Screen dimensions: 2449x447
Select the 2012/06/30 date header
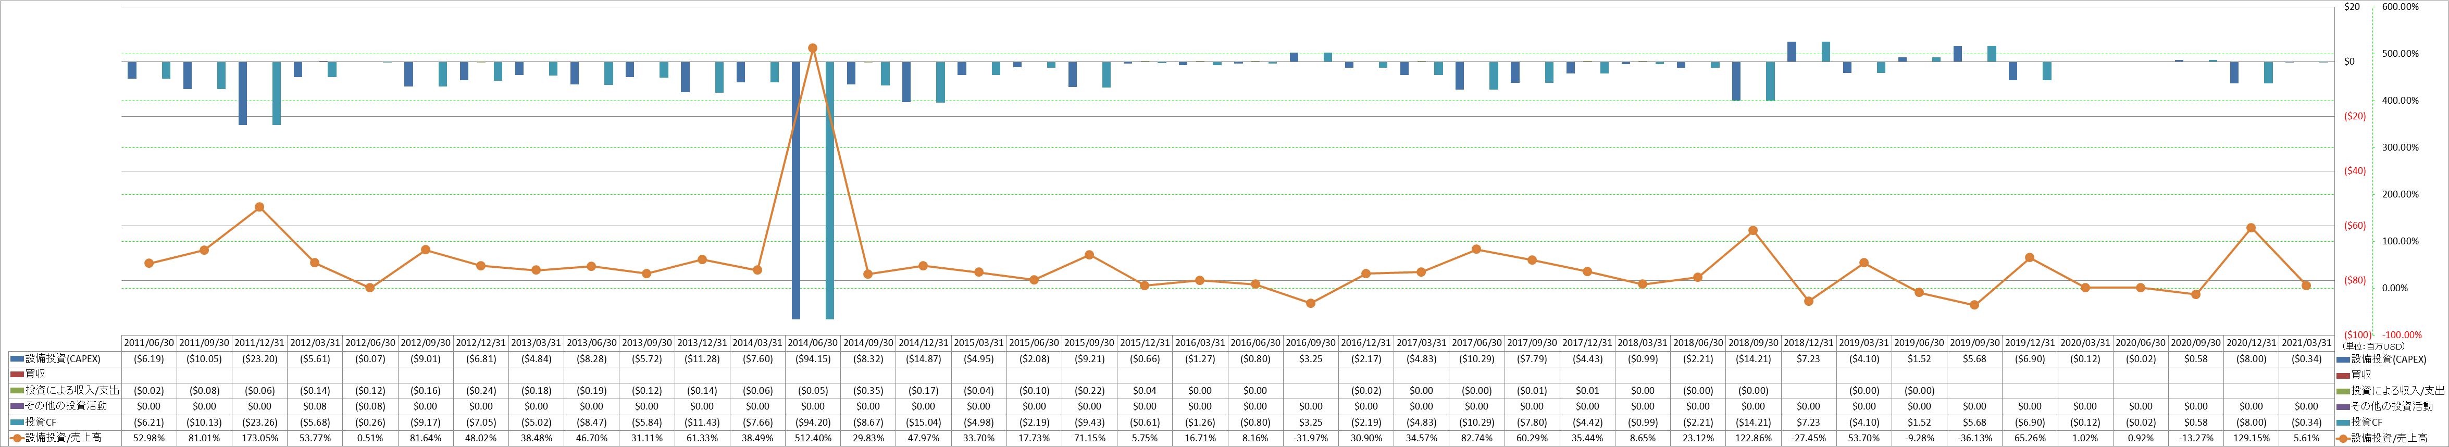pyautogui.click(x=371, y=342)
